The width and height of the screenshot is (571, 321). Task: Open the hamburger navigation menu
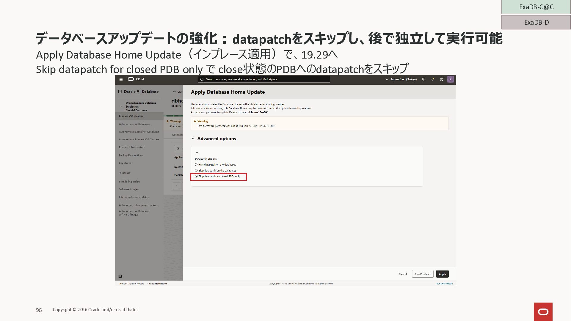pos(121,79)
